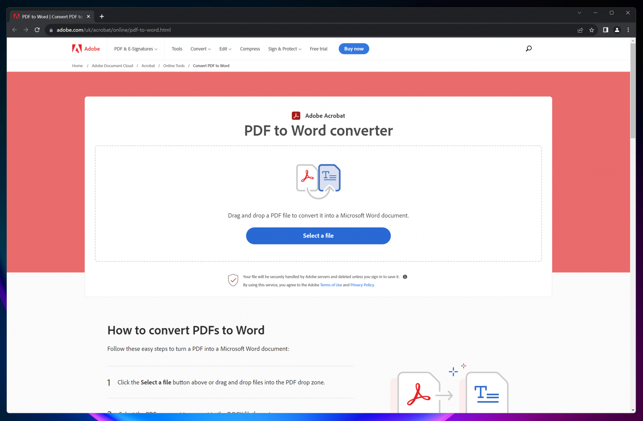Expand the PDF & E-Signatures menu
643x421 pixels.
click(x=135, y=49)
